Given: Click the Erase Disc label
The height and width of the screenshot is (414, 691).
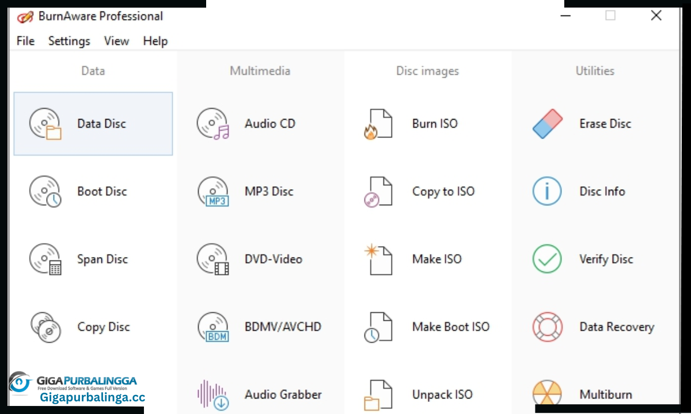Looking at the screenshot, I should pyautogui.click(x=605, y=124).
